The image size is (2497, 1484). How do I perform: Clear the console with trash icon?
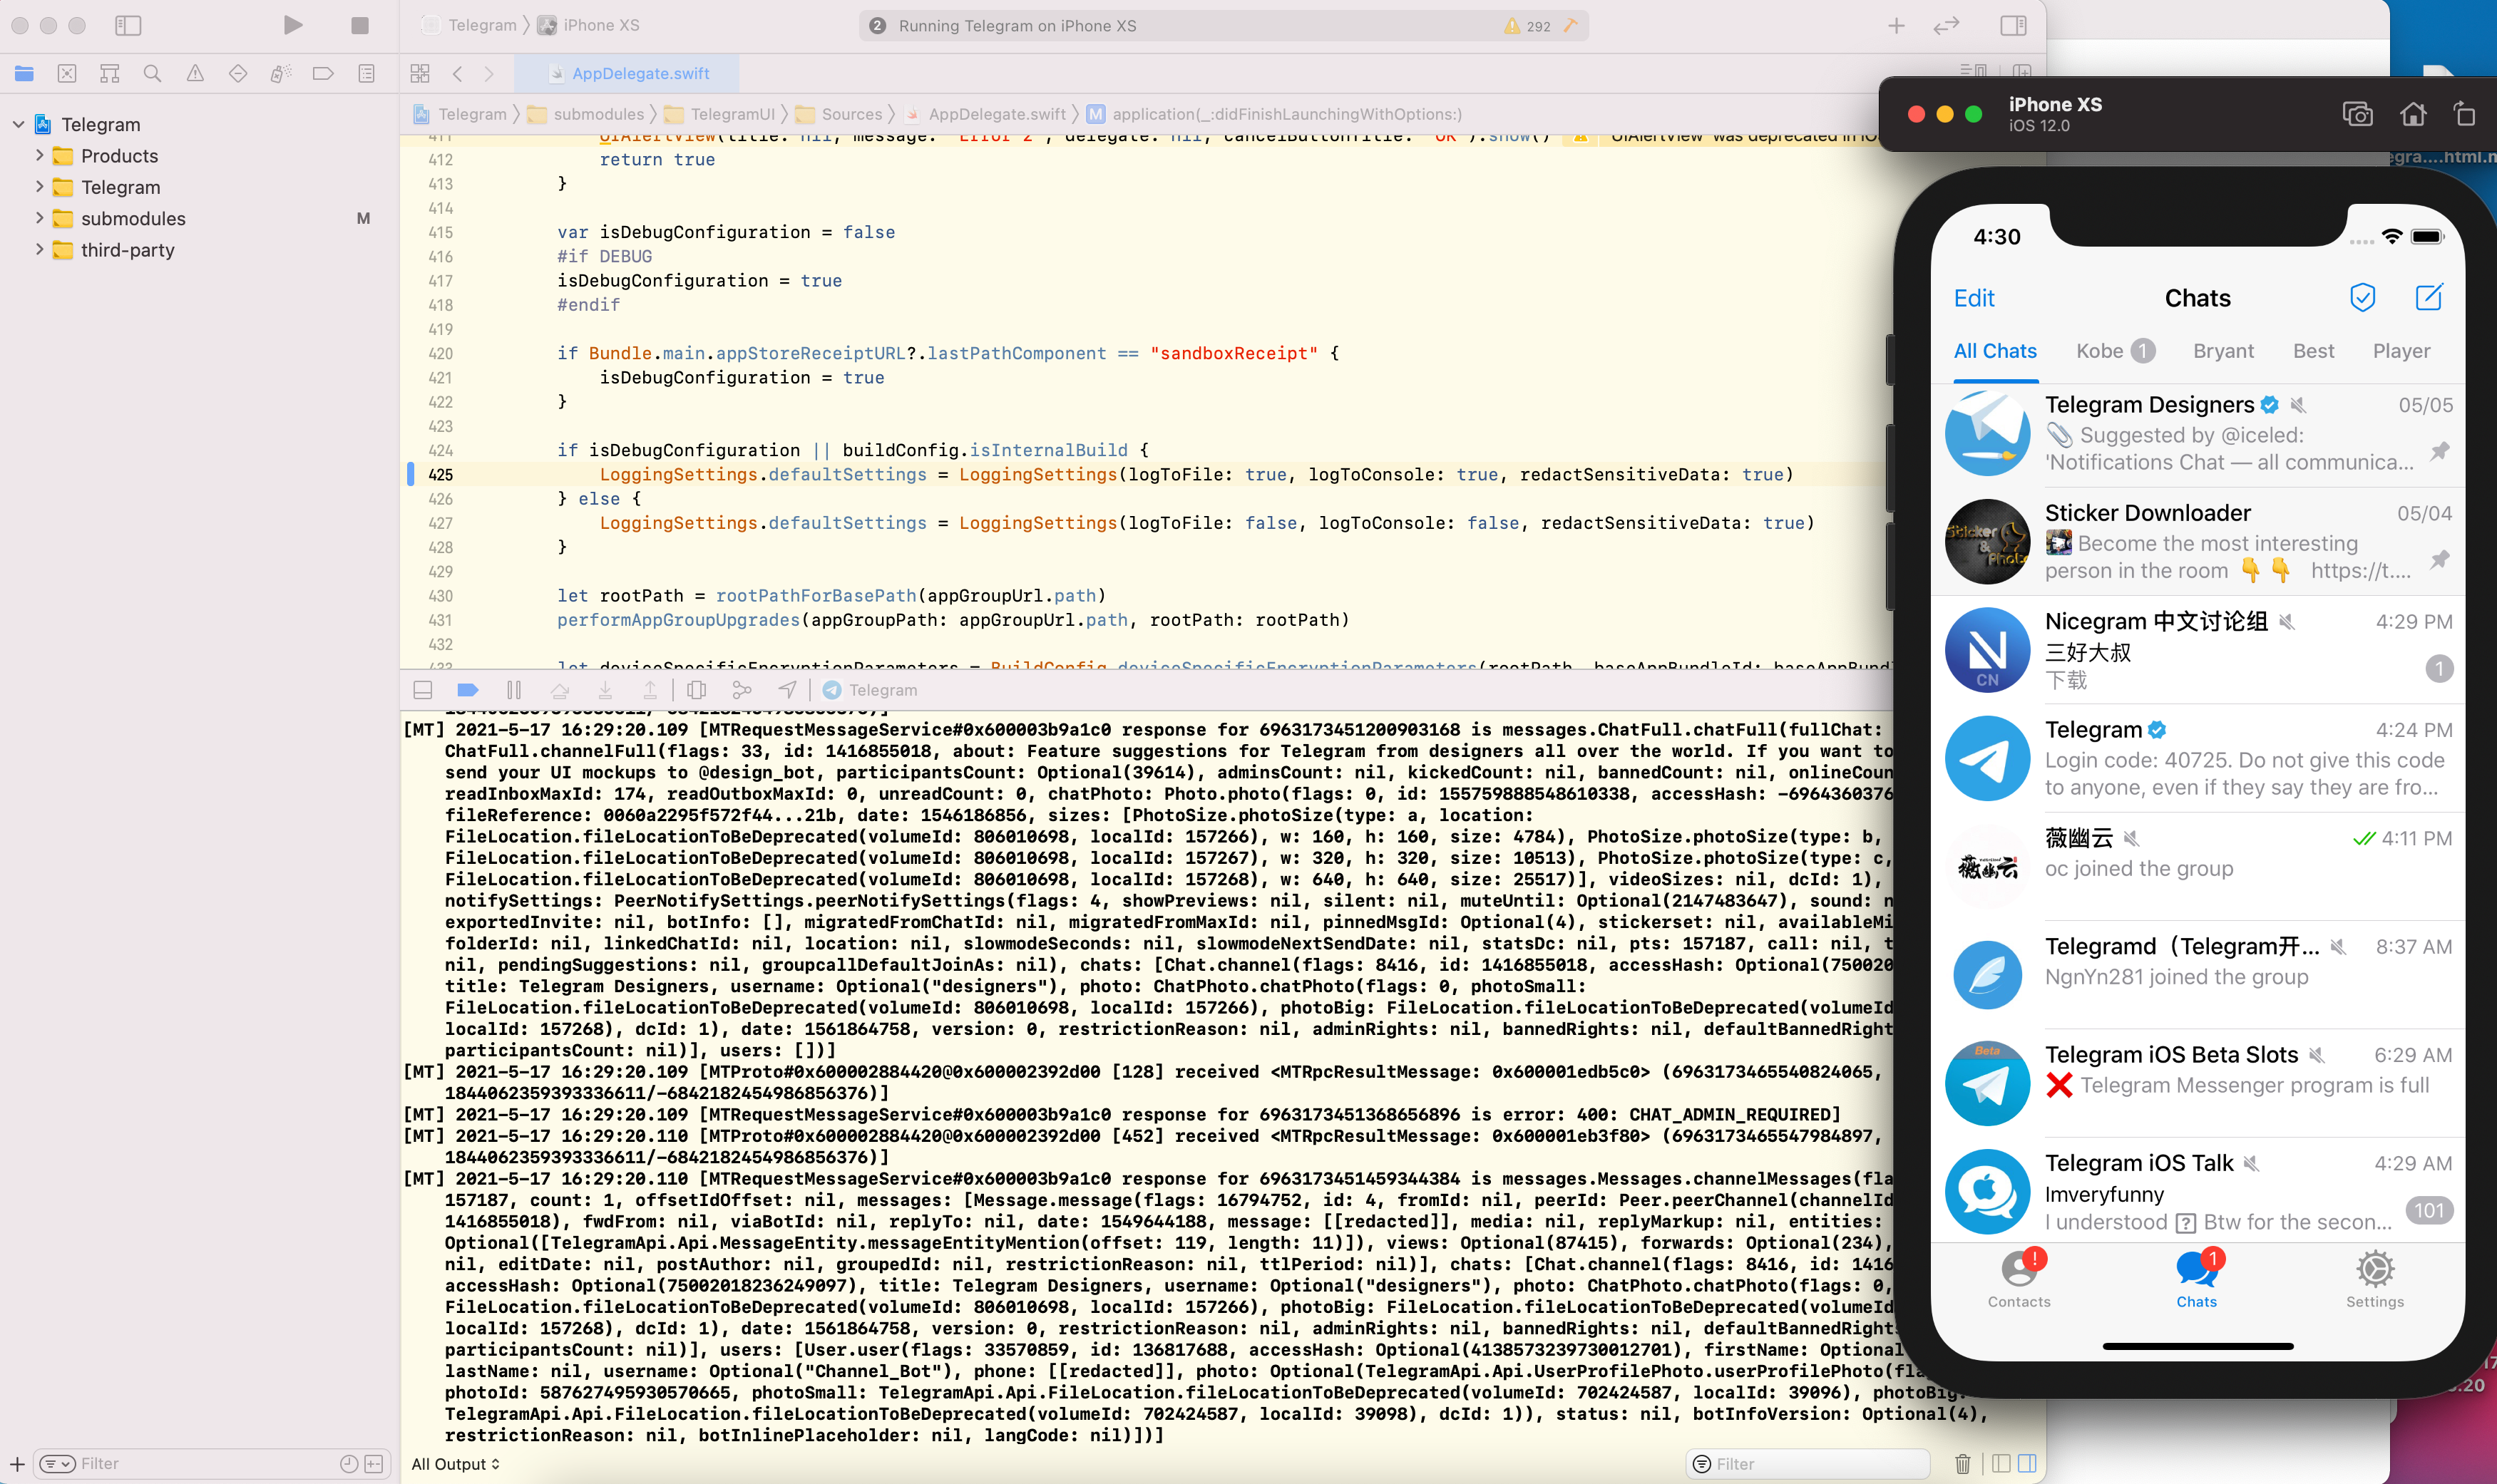(x=1963, y=1463)
